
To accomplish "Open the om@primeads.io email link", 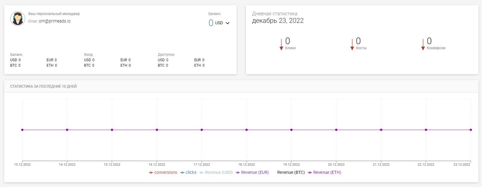I will 55,21.
